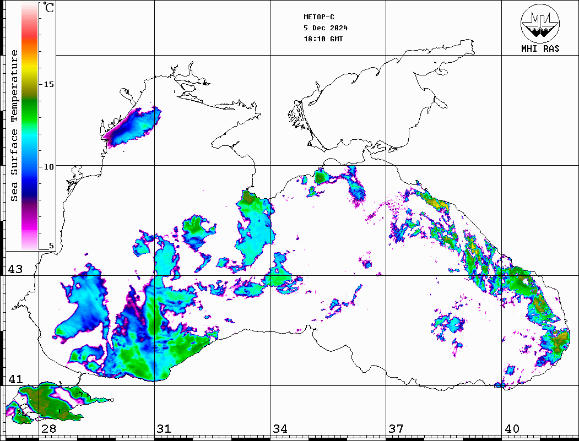Viewport: 579px width, 441px height.
Task: Click longitude label '40'
Action: [512, 428]
